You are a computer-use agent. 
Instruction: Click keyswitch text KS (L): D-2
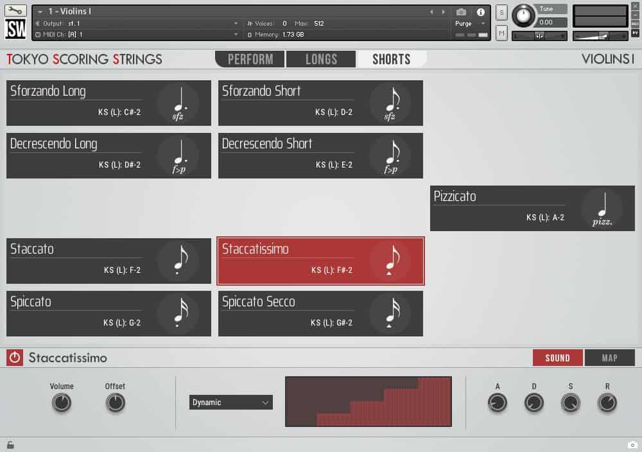click(x=334, y=112)
